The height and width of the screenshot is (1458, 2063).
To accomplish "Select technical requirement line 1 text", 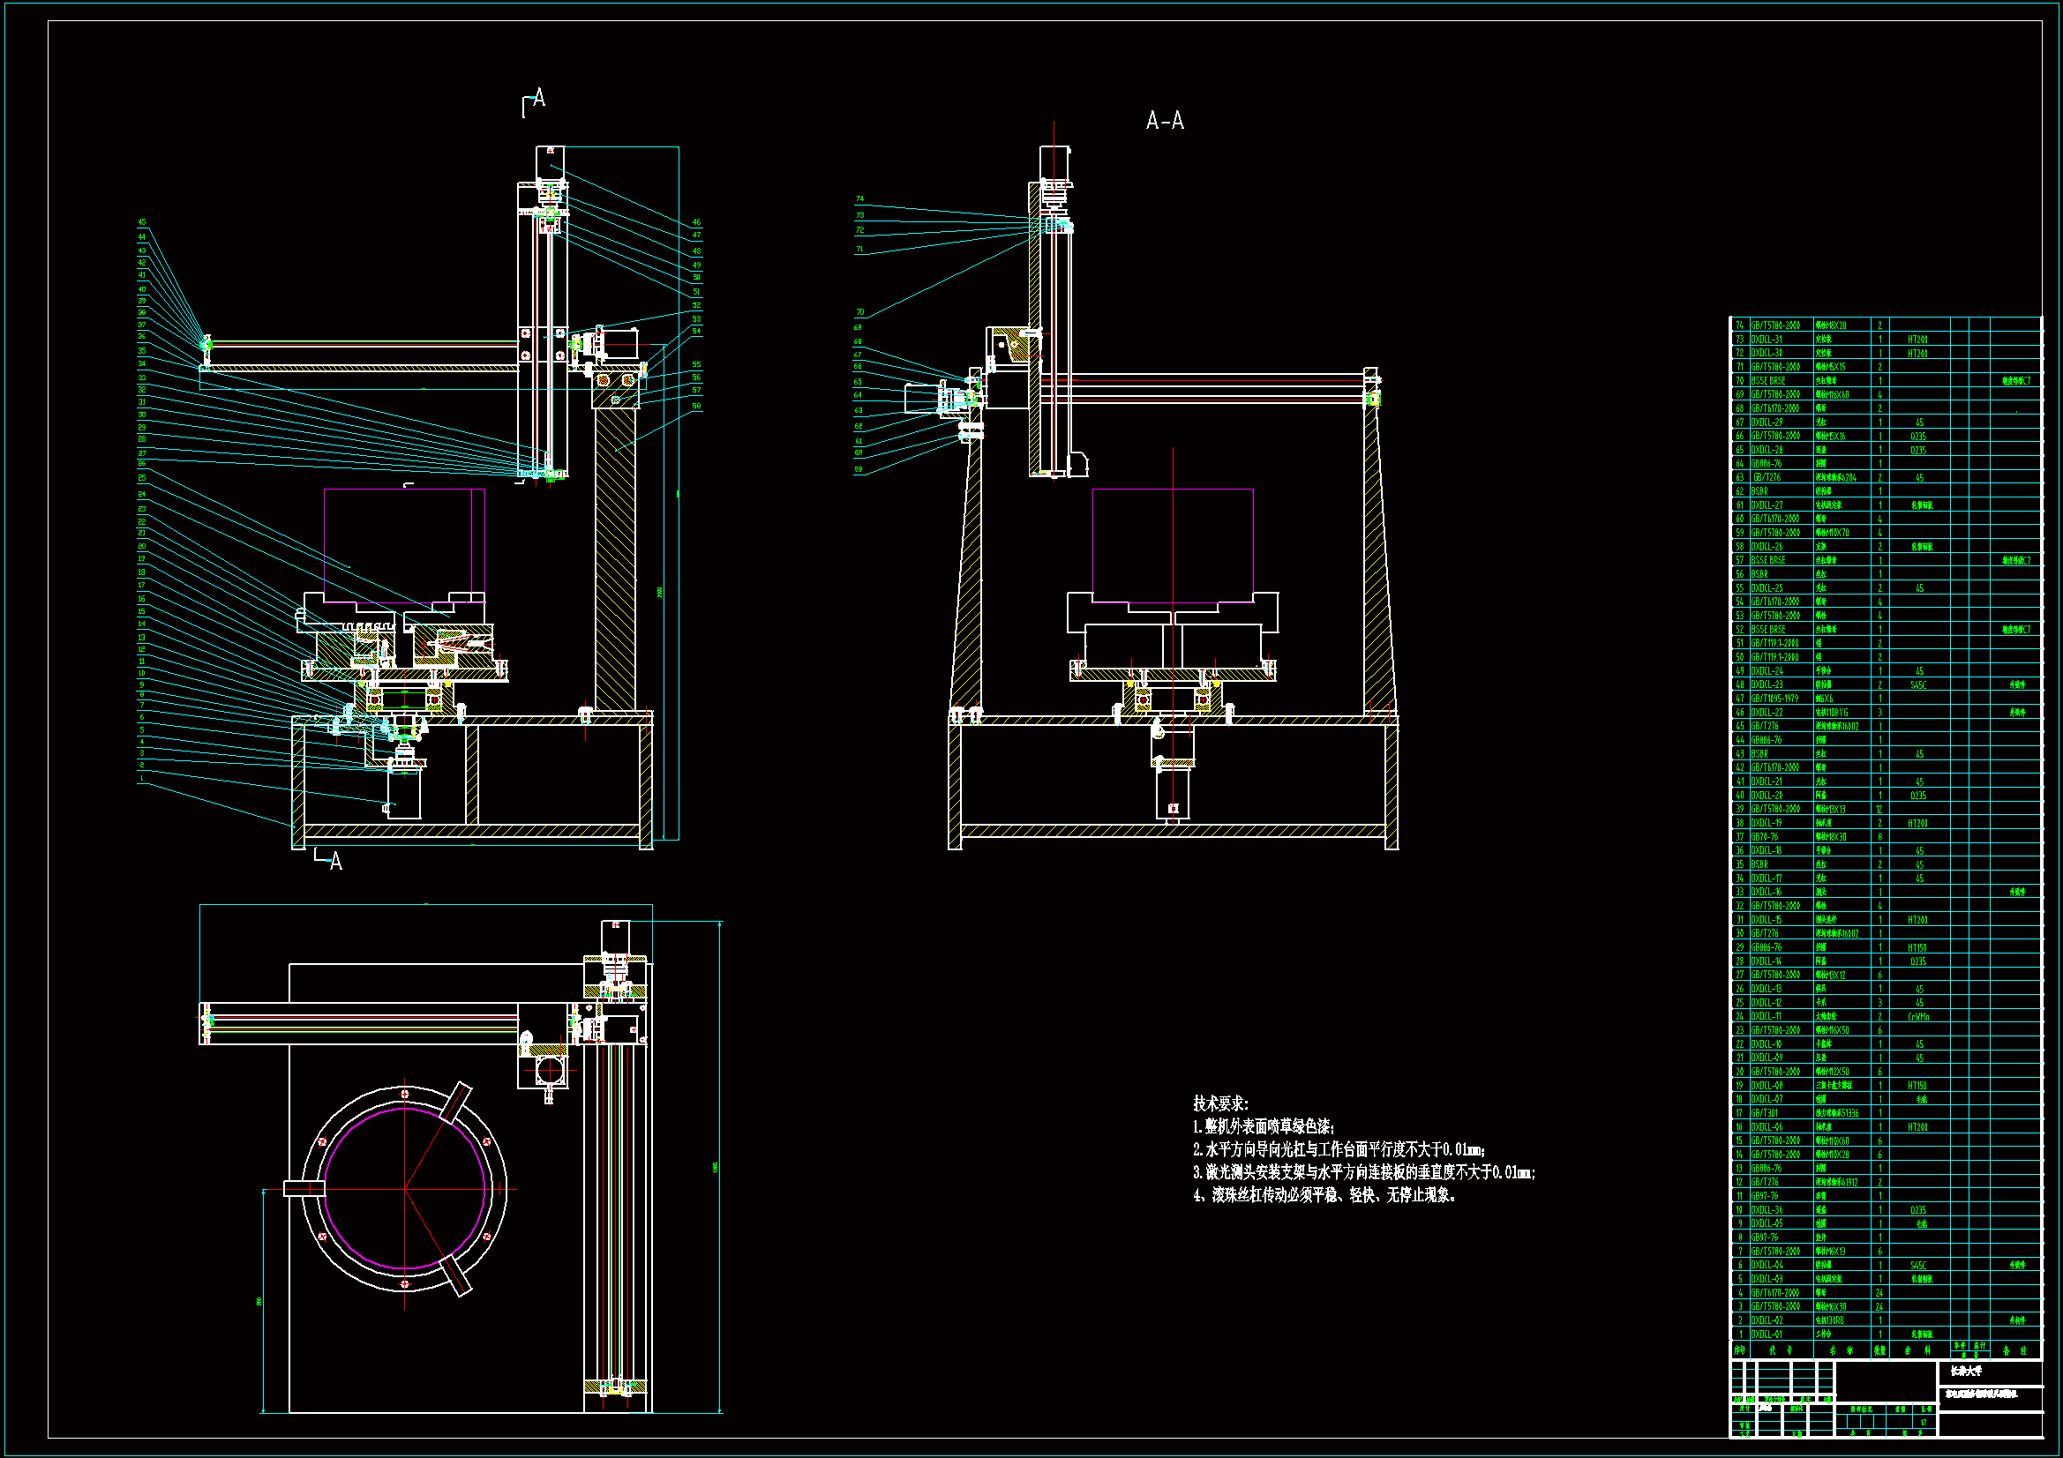I will pos(1263,1126).
